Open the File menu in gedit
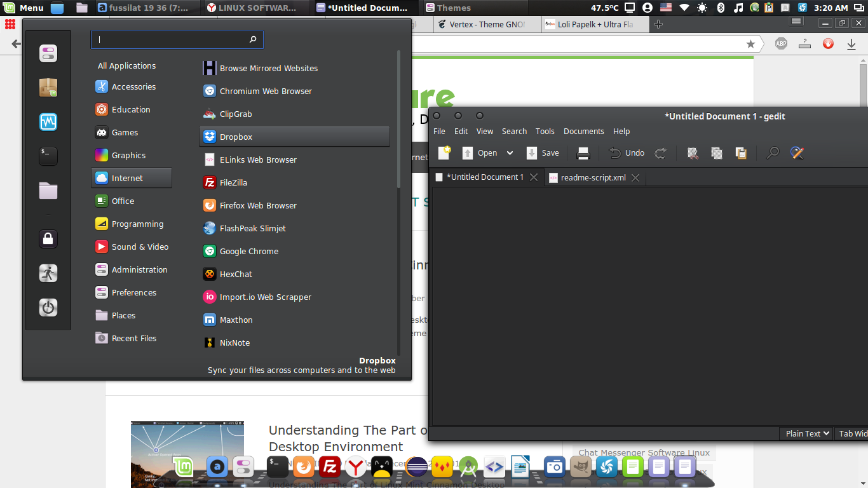Image resolution: width=868 pixels, height=488 pixels. (440, 132)
